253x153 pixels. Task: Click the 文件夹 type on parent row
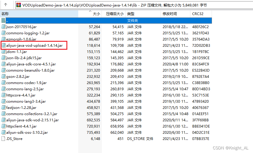pos(133,21)
